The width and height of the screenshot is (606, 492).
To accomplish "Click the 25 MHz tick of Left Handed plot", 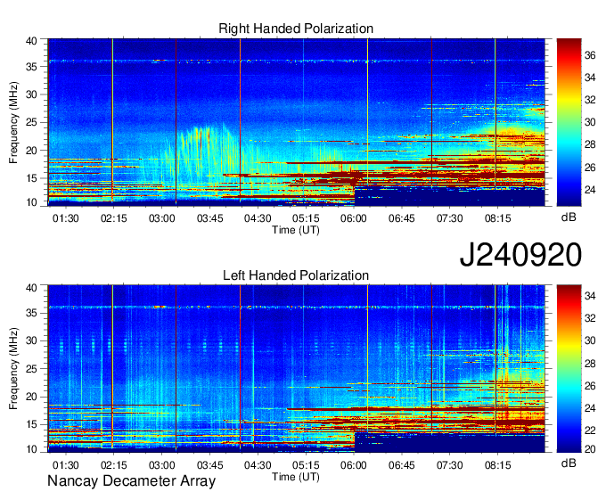I will point(31,369).
